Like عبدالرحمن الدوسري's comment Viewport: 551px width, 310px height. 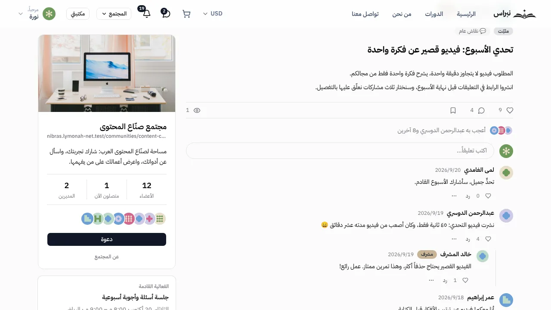(488, 239)
